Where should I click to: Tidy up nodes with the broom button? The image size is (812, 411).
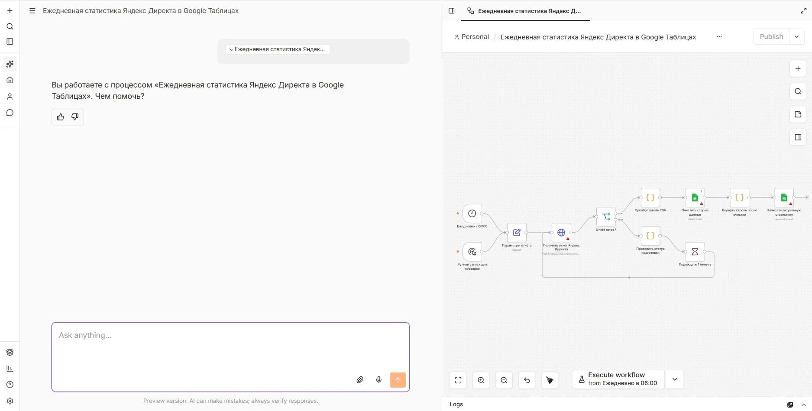(x=550, y=380)
